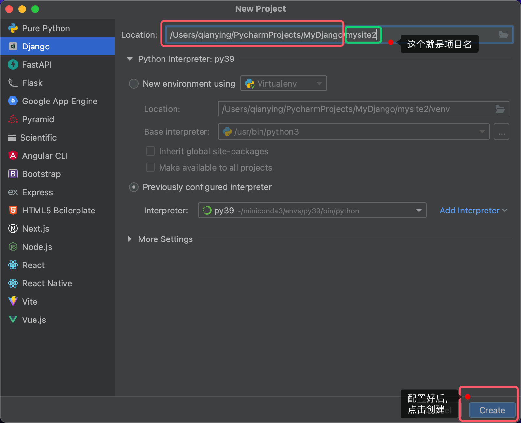The height and width of the screenshot is (423, 521).
Task: Click the Express ex icon
Action: (13, 192)
